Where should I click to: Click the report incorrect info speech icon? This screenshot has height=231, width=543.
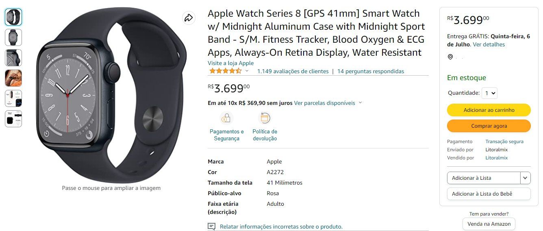coord(211,227)
